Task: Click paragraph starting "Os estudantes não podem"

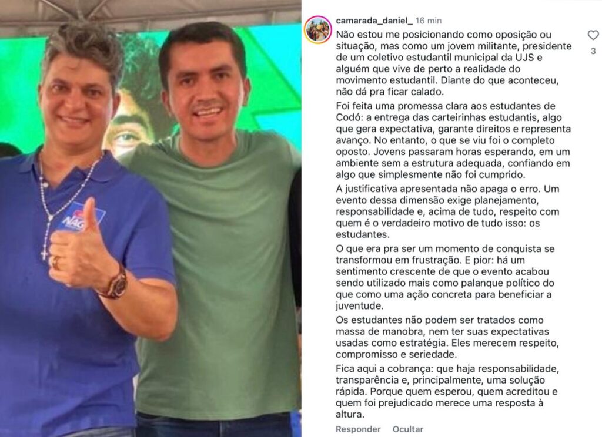Action: pos(447,337)
